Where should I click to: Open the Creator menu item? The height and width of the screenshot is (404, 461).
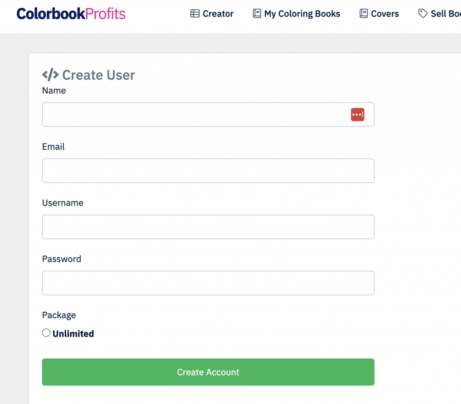tap(212, 13)
